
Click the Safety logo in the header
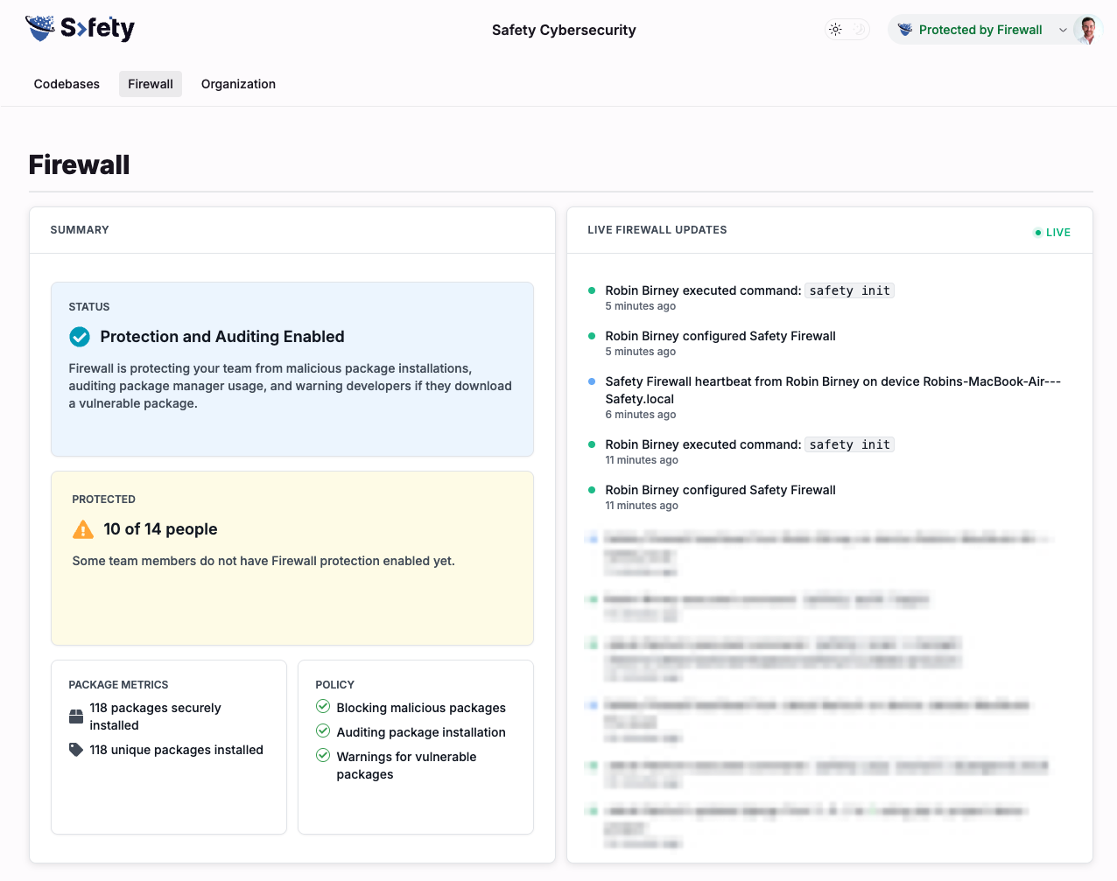80,29
